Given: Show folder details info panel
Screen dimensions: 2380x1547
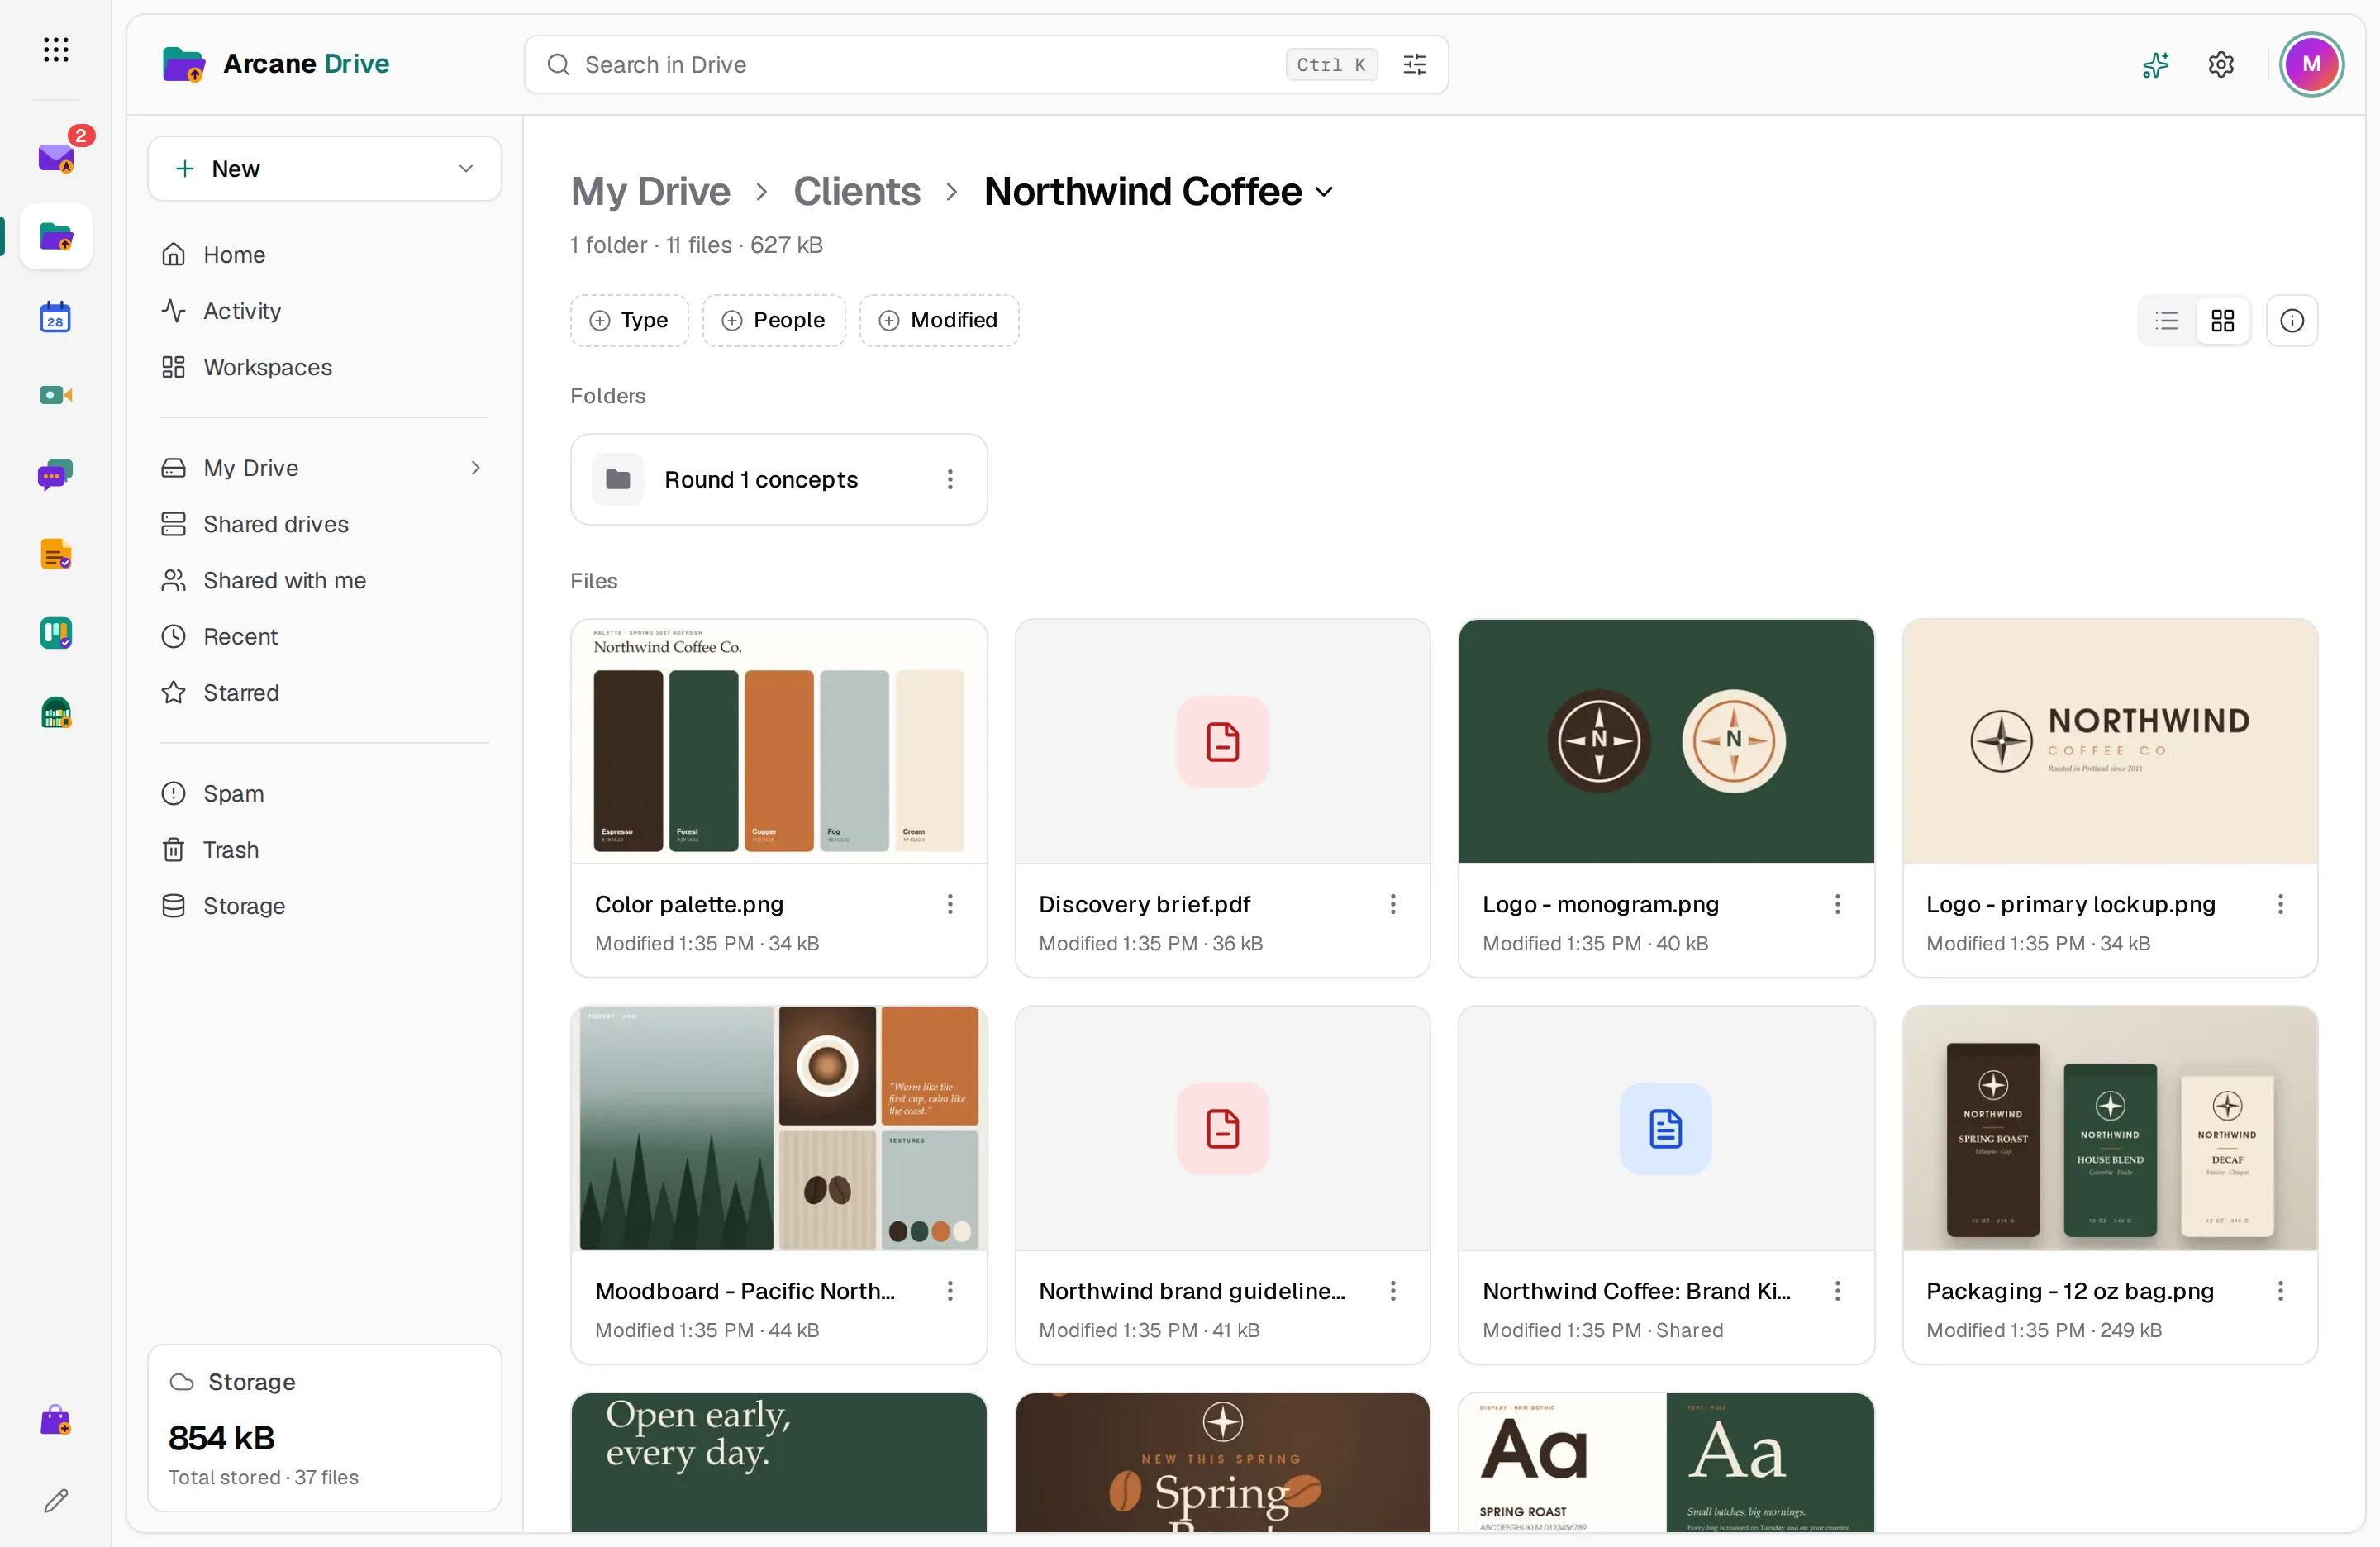Looking at the screenshot, I should pyautogui.click(x=2292, y=320).
